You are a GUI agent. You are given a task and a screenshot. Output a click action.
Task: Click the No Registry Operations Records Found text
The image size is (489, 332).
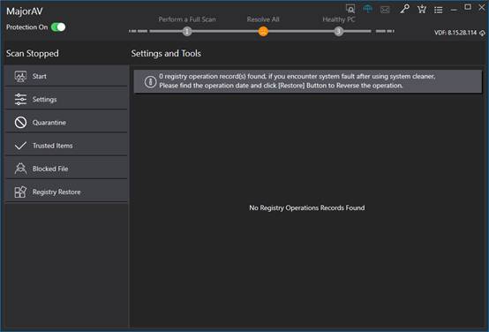pyautogui.click(x=307, y=207)
